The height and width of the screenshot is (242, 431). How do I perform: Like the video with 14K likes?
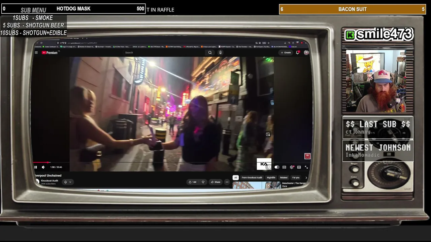coord(193,182)
